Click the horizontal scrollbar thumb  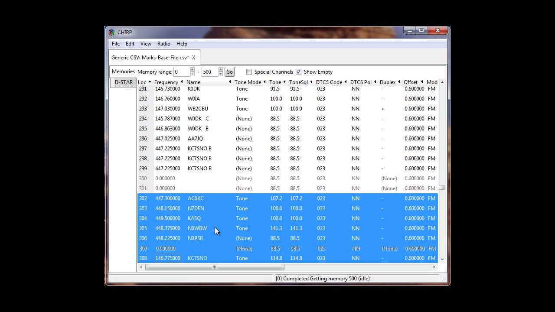tap(214, 267)
